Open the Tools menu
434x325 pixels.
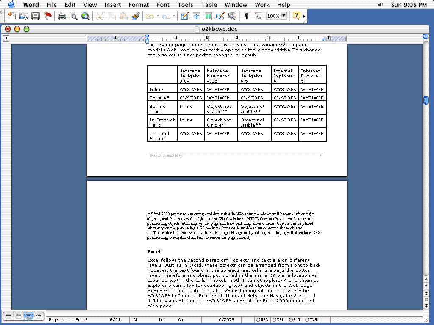coord(186,5)
